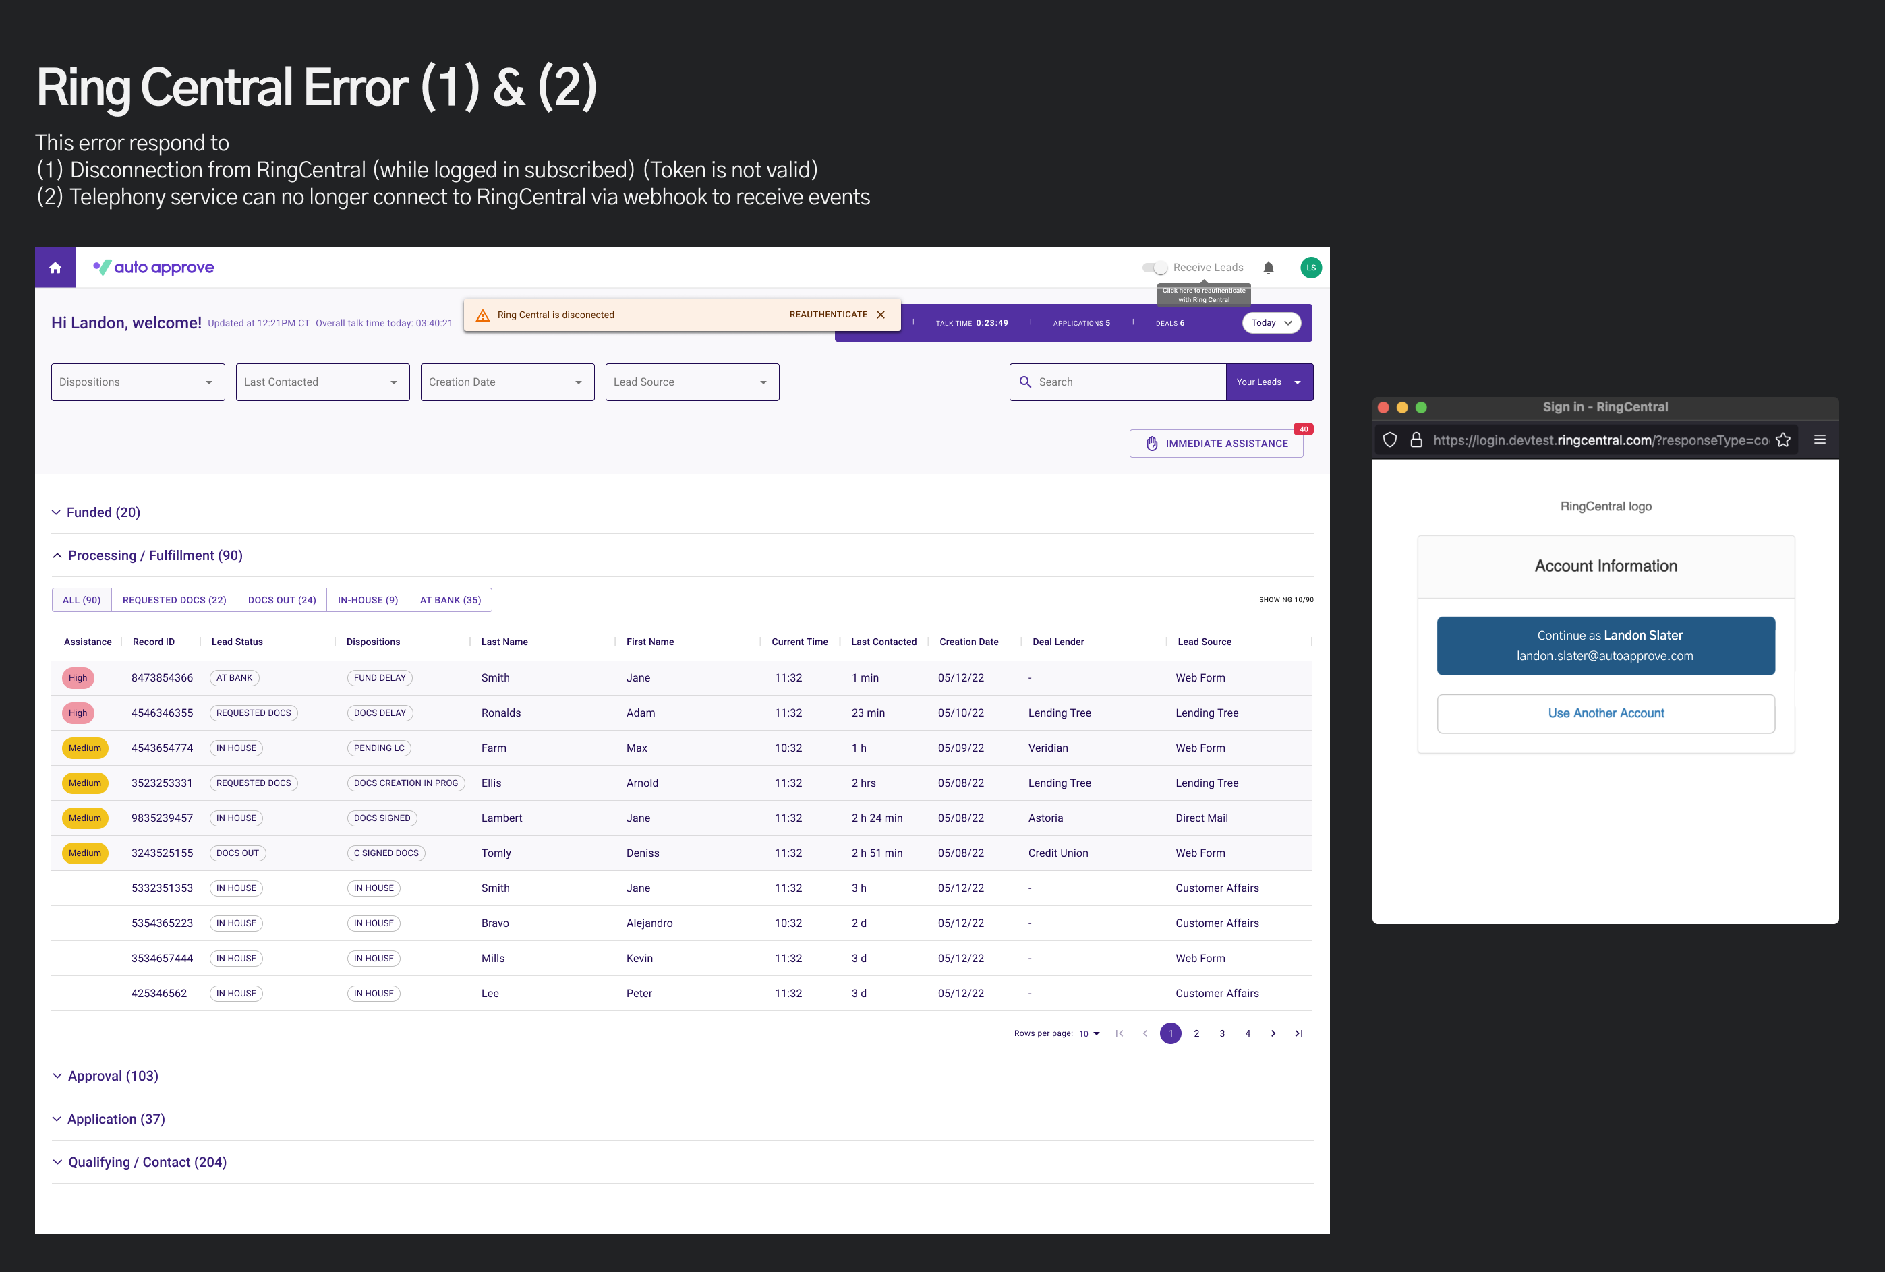This screenshot has height=1272, width=1885.
Task: Open the auto approve logo
Action: tap(153, 268)
